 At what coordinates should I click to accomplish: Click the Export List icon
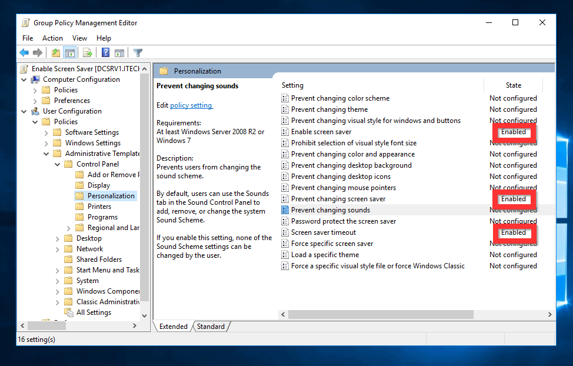(x=87, y=52)
